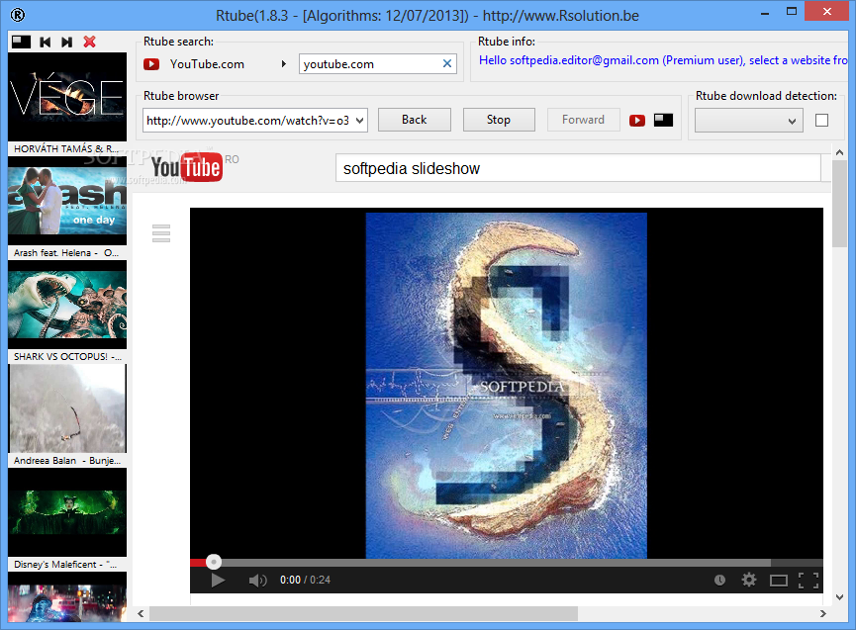Viewport: 856px width, 630px height.
Task: Click the YouTube icon in Rtube search
Action: pyautogui.click(x=151, y=64)
